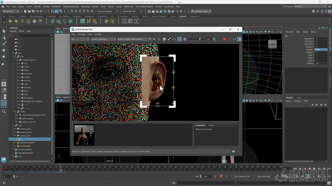332x186 pixels.
Task: Collapse the geo group in Outliner
Action: 13,53
